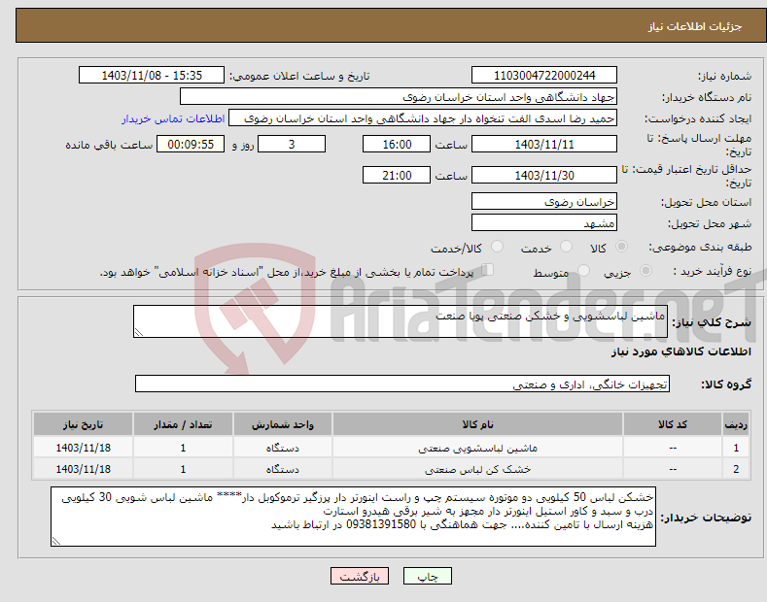This screenshot has width=767, height=602.
Task: Click the تاریخ نیاز column header
Action: [84, 424]
